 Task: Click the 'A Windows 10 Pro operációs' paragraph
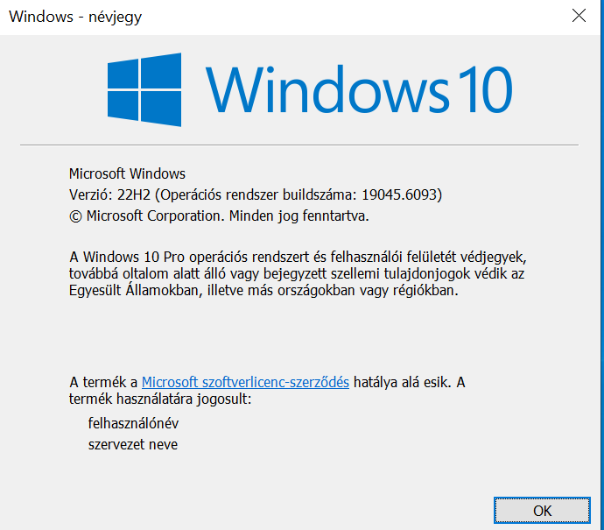(298, 273)
